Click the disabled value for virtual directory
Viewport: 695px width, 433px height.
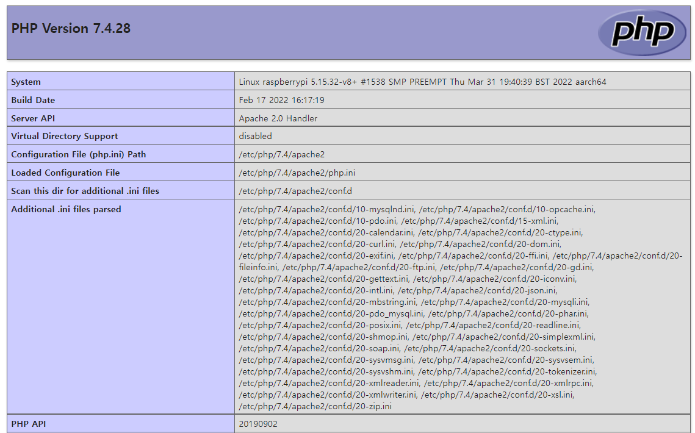click(255, 136)
